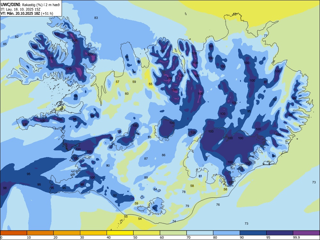Select the humidity value 54 offshore southwest
This screenshot has height=240, width=320.
click(140, 219)
